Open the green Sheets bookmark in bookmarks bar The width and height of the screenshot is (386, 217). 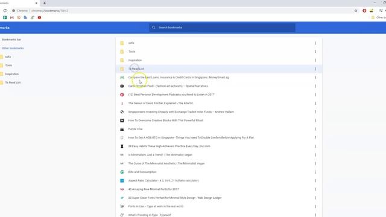(5, 17)
